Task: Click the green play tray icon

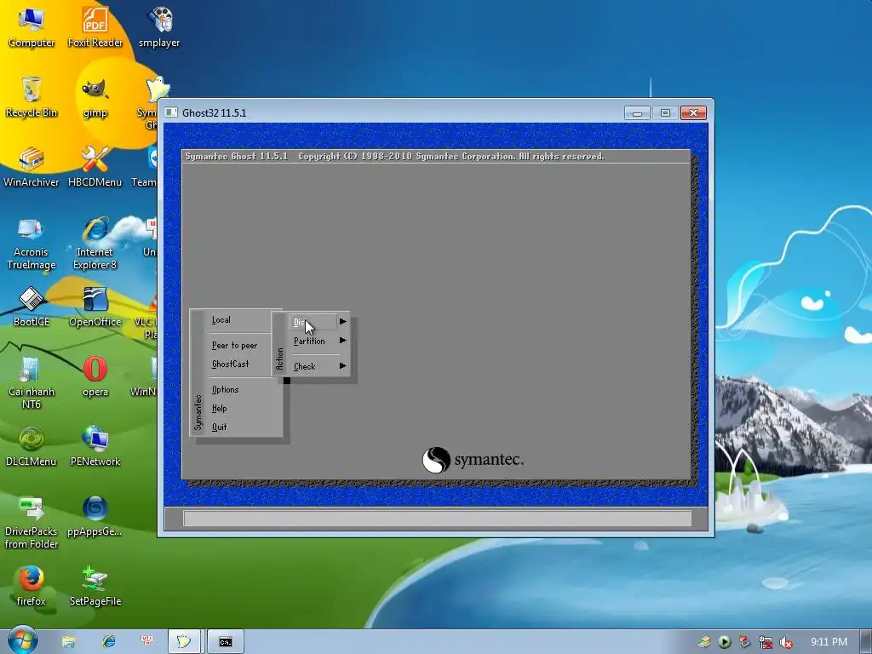Action: [x=724, y=642]
